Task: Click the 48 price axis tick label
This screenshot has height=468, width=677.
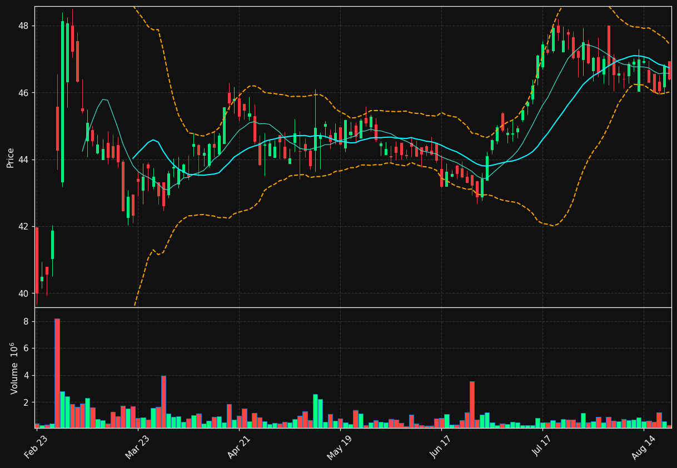Action: click(24, 26)
